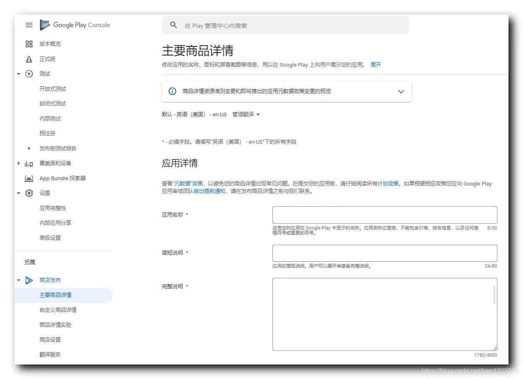The width and height of the screenshot is (523, 379).
Task: Click the 正式版 production icon
Action: coord(29,59)
